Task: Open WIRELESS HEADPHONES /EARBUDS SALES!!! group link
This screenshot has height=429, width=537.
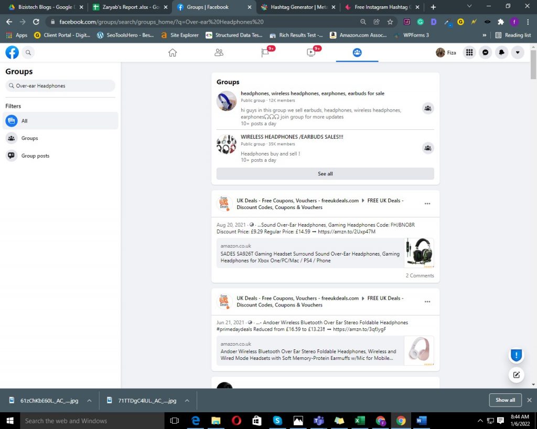Action: point(292,137)
